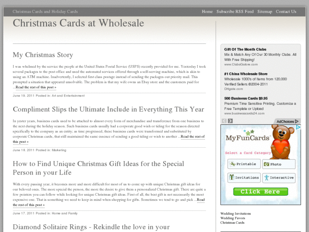Open the 500 Business Cards $9.95 ad

point(246,98)
